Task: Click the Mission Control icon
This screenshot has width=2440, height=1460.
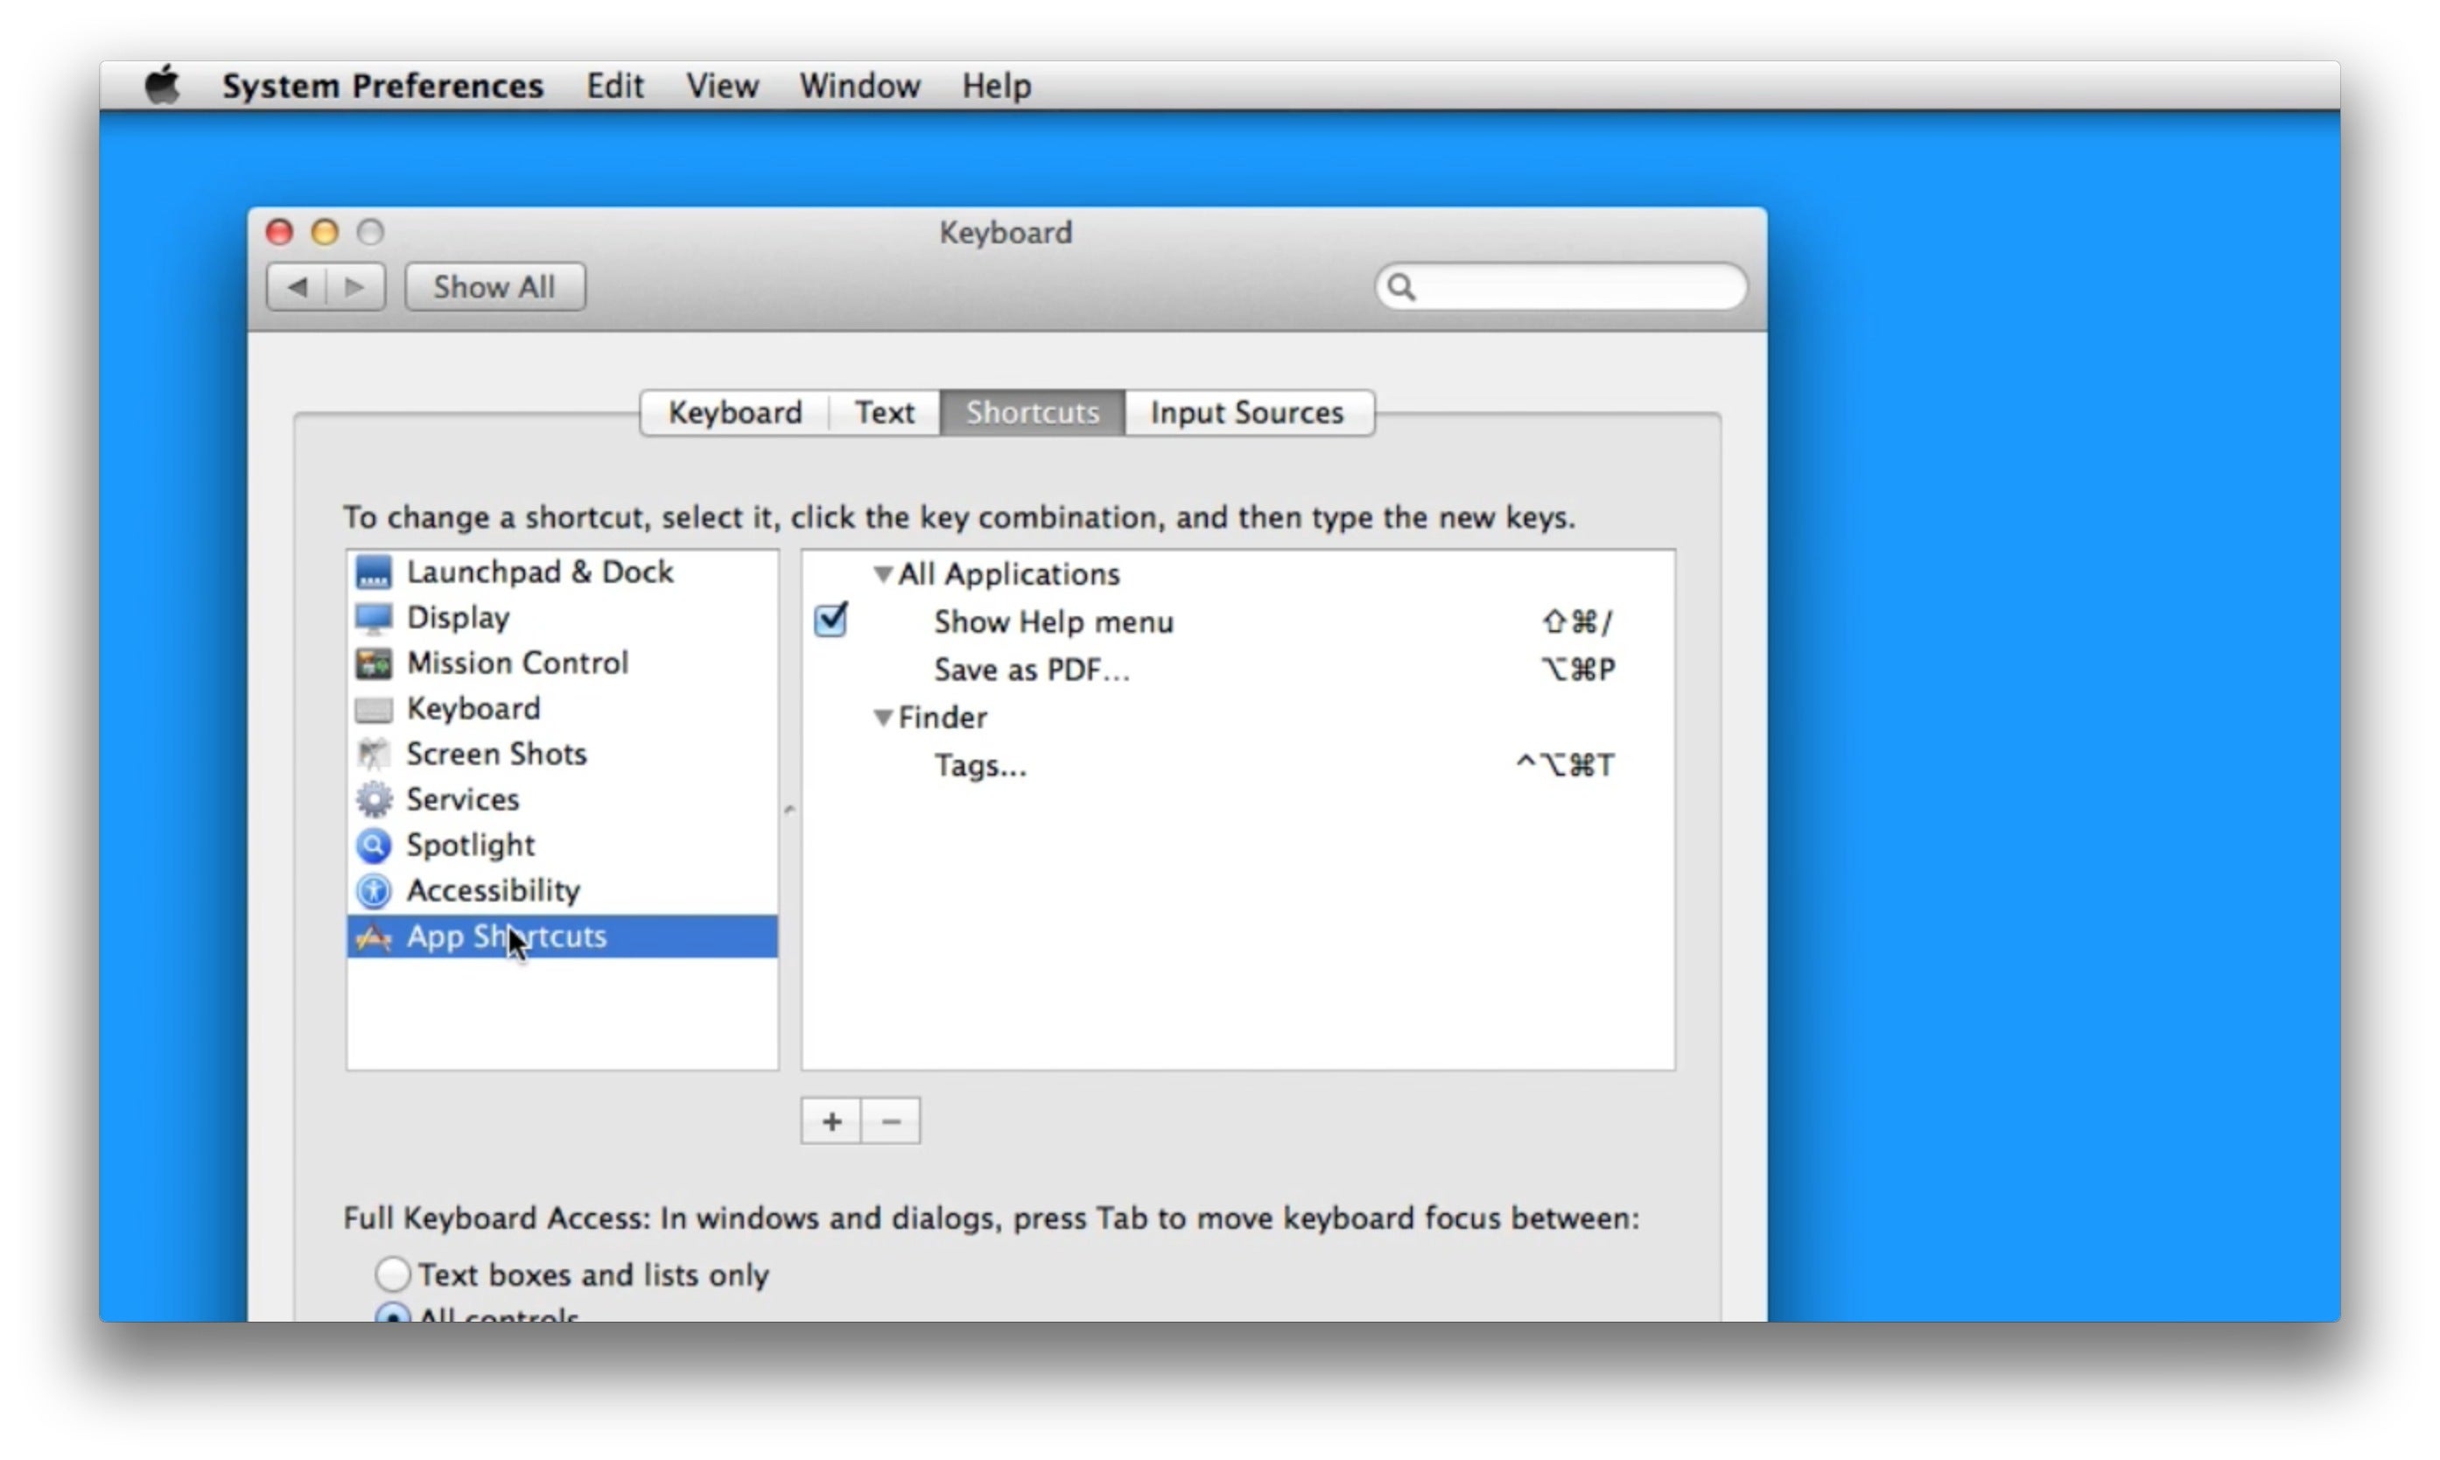Action: click(x=373, y=663)
